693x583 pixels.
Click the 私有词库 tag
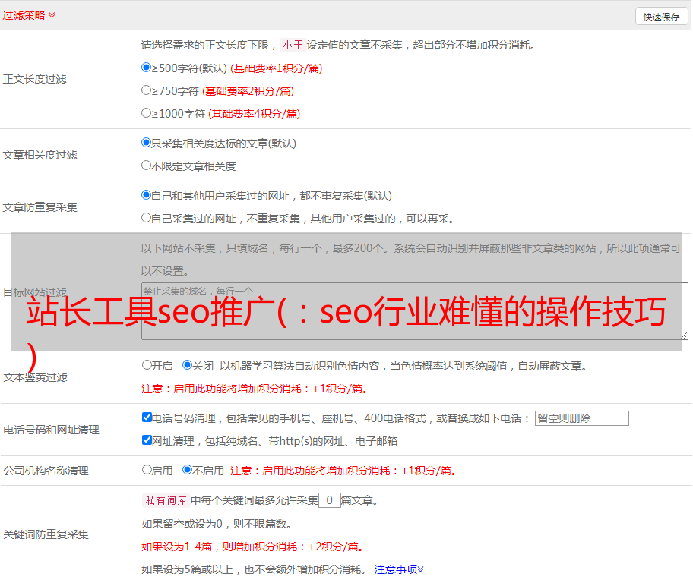click(164, 500)
